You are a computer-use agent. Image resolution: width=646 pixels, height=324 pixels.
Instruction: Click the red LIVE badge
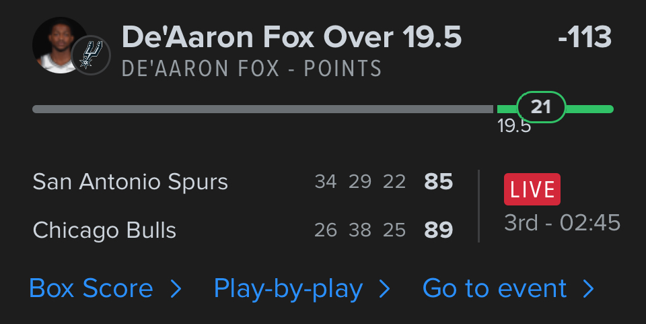(532, 189)
